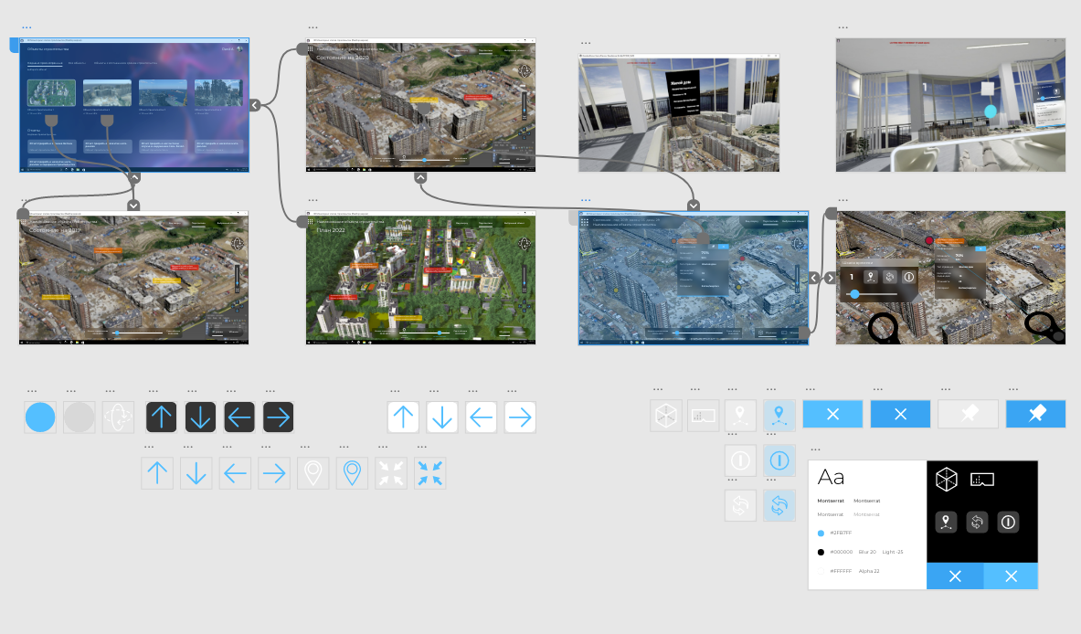Viewport: 1081px width, 634px height.
Task: Click the Aa typography sample in style guide
Action: (x=831, y=478)
